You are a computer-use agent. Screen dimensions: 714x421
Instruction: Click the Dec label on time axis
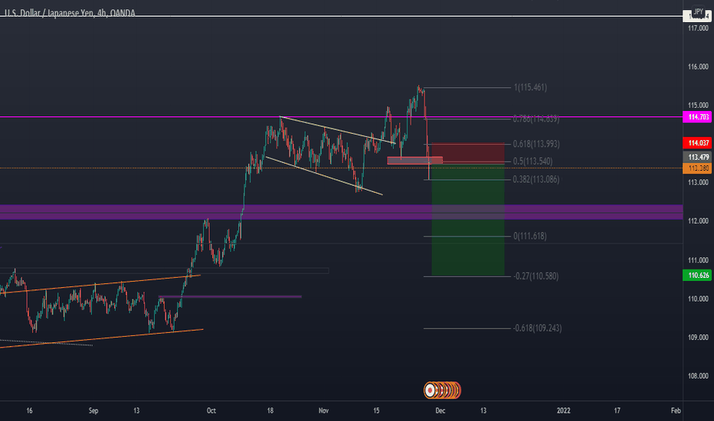click(x=440, y=410)
